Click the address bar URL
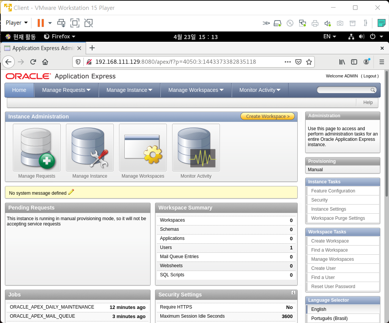 176,62
